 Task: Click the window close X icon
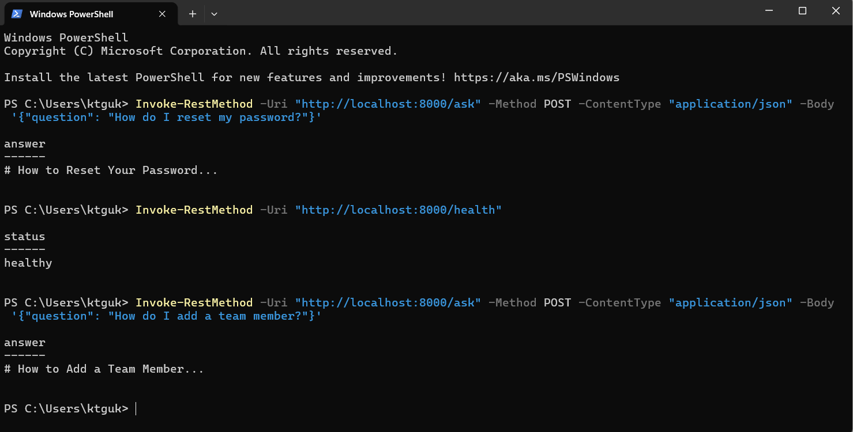tap(836, 10)
